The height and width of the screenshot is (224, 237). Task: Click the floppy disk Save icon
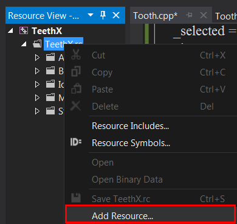[x=76, y=198]
